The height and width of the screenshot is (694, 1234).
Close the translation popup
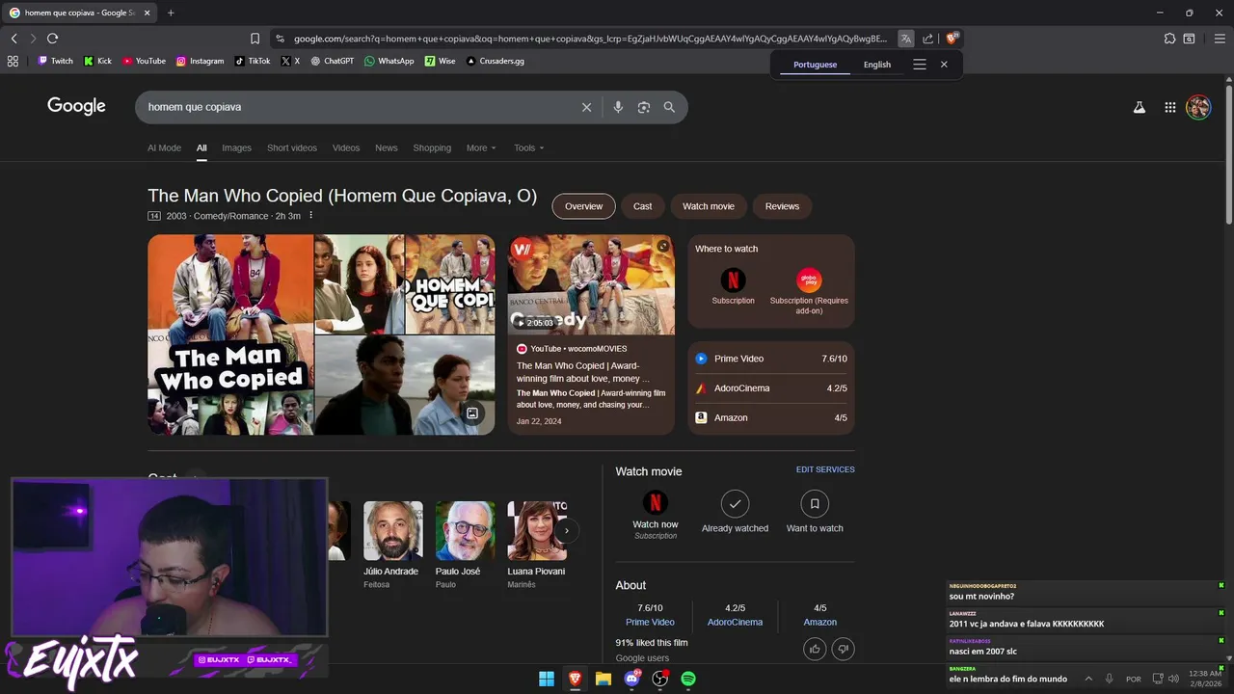(944, 65)
